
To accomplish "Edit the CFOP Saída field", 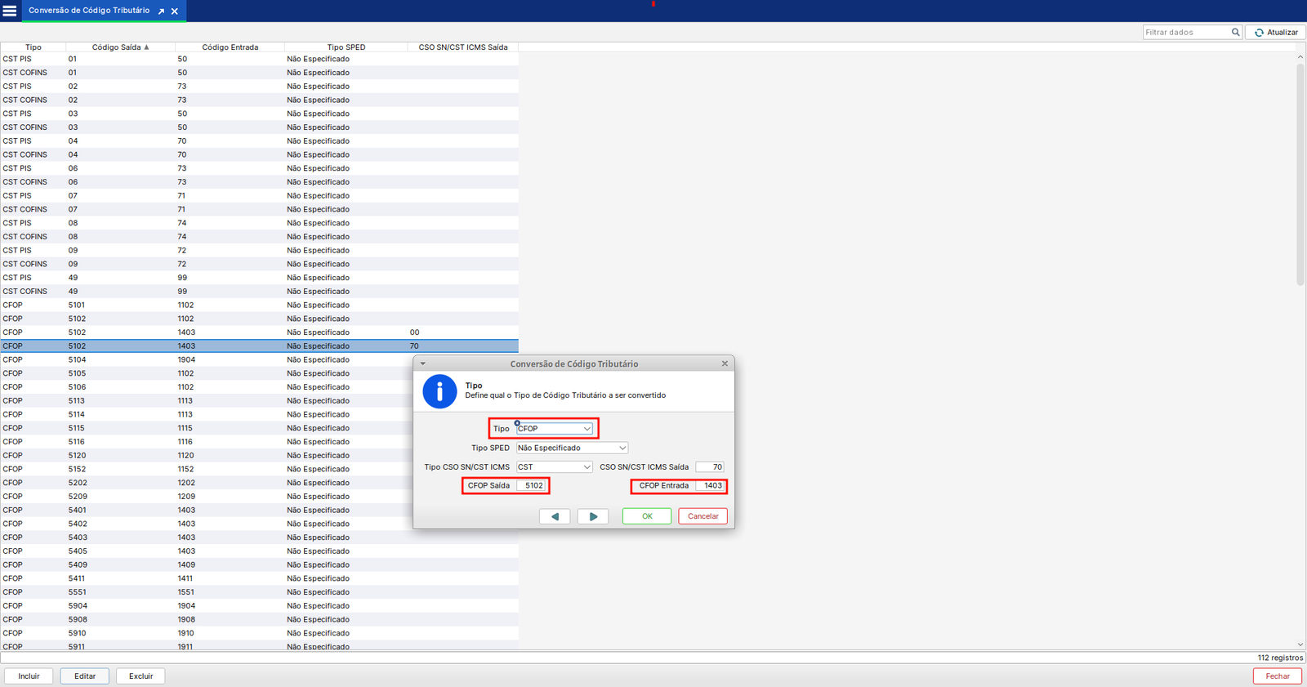I will (x=531, y=486).
